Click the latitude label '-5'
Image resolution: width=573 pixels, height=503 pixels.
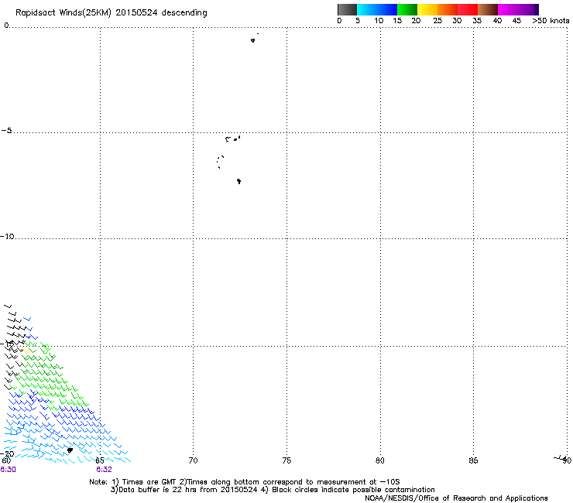[x=6, y=131]
